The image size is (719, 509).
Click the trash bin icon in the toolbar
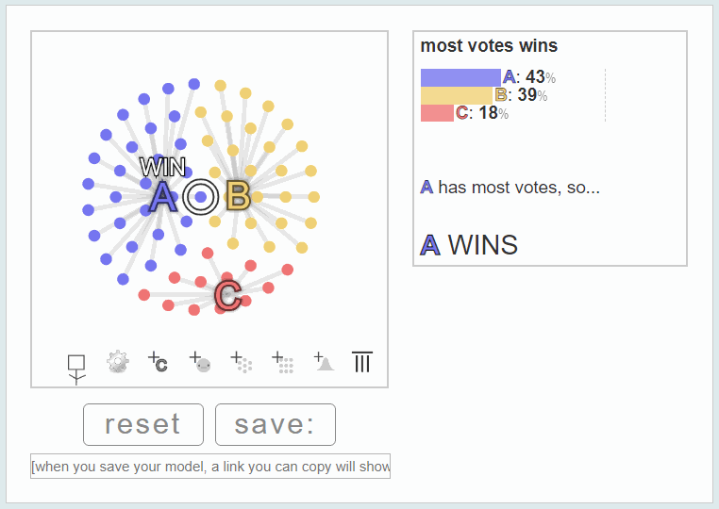[x=362, y=362]
